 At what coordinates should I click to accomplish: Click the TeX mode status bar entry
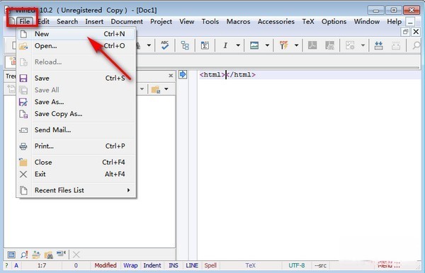coord(250,265)
